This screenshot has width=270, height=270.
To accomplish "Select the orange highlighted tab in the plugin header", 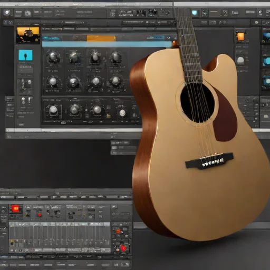I will [101, 38].
